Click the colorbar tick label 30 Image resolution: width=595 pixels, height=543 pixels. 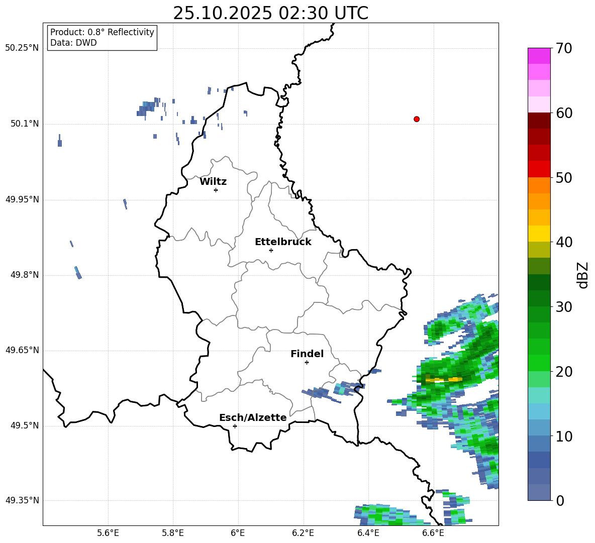point(564,307)
